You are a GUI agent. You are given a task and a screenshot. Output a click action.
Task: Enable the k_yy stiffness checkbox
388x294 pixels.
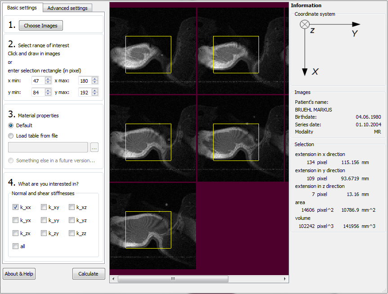[44, 220]
